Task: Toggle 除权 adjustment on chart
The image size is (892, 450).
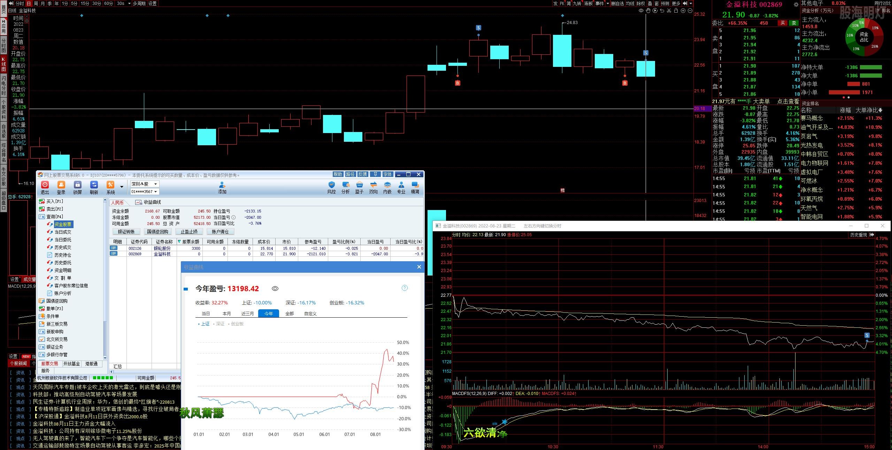Action: pyautogui.click(x=641, y=3)
